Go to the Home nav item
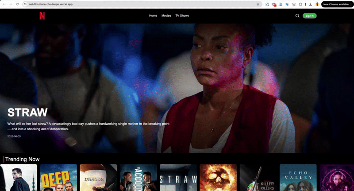This screenshot has height=191, width=354. click(x=153, y=16)
